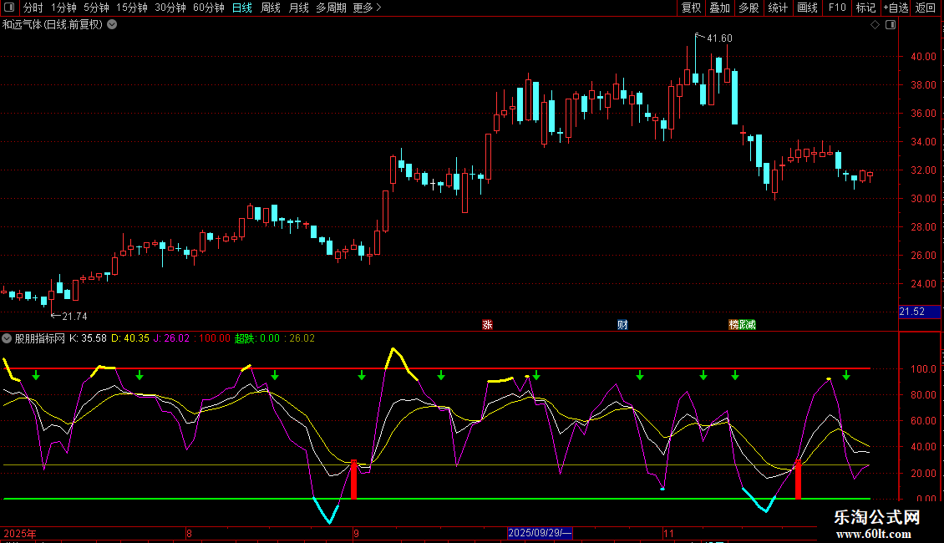Open the 和远气体 chart title dropdown
Screen dimensions: 944x543
click(x=112, y=25)
